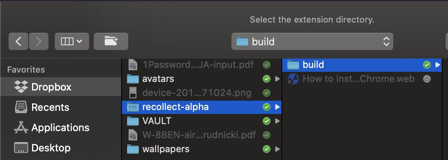
Task: Click the forward navigation arrow
Action: 39,41
